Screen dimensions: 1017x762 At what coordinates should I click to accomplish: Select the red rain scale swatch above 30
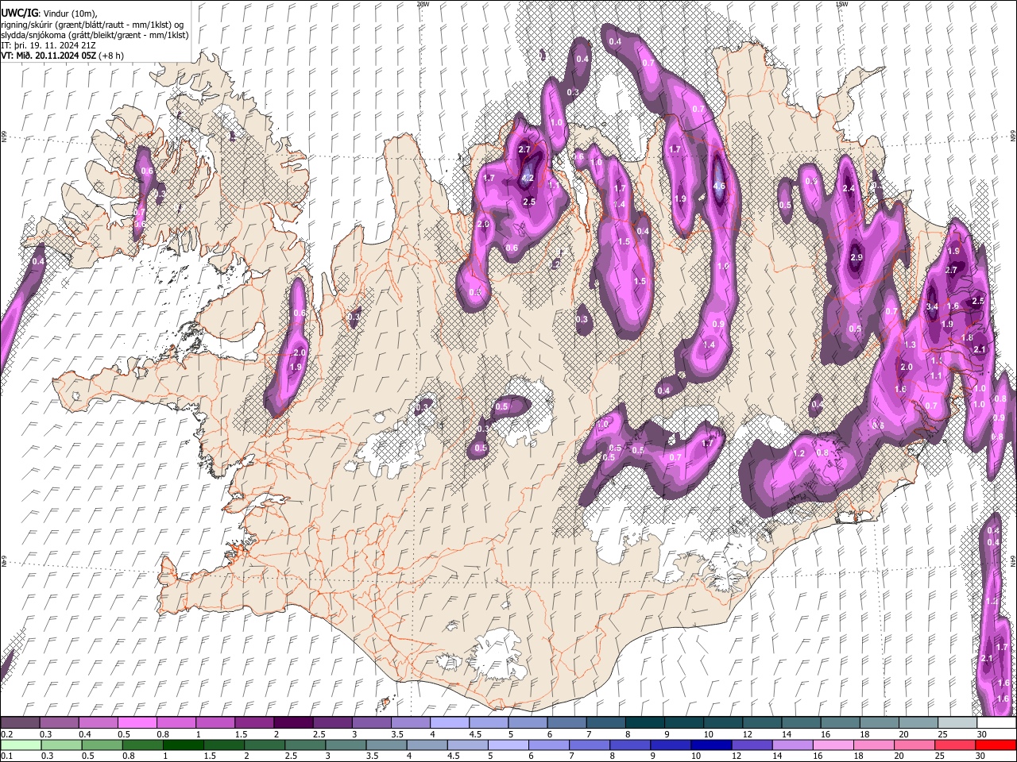996,745
